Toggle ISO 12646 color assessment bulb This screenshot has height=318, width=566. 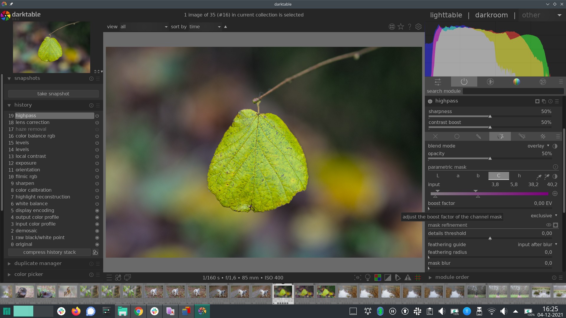tap(368, 277)
